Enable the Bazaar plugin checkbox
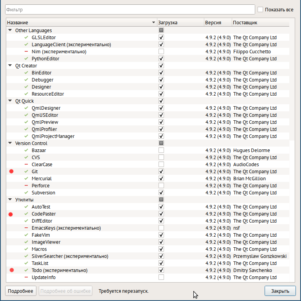Viewport: 301px width, 301px height. 161,150
